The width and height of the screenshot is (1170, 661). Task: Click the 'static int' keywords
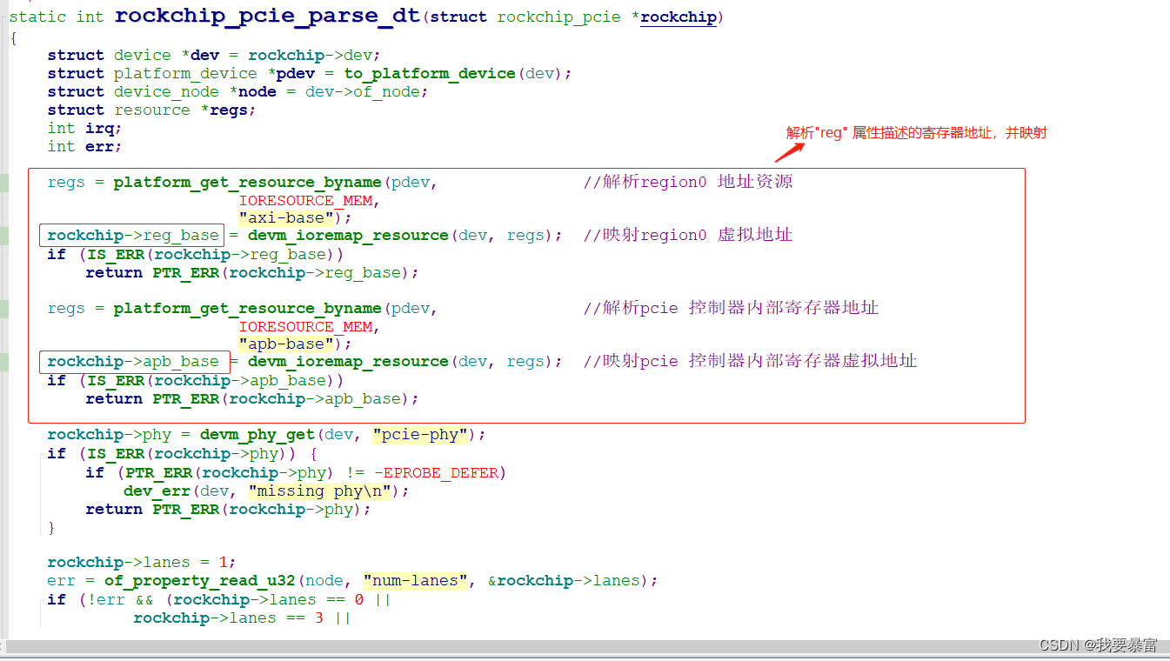click(57, 17)
